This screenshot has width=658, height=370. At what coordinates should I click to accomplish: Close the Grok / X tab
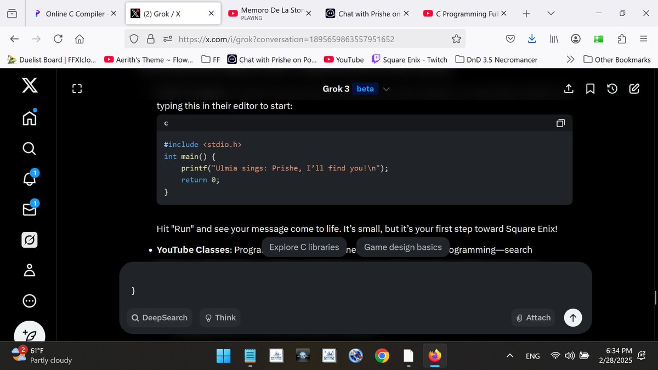(x=211, y=14)
